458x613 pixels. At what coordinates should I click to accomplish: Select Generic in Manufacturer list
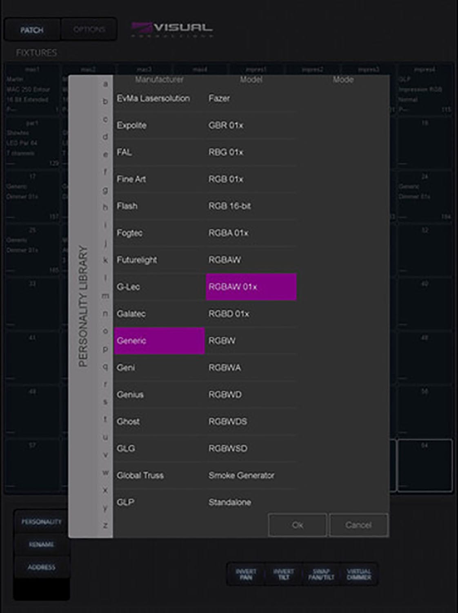click(159, 341)
